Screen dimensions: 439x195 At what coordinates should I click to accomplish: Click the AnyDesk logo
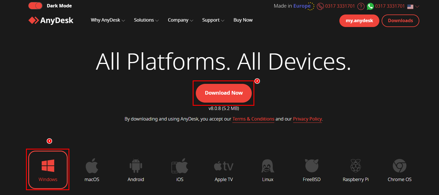(x=51, y=20)
